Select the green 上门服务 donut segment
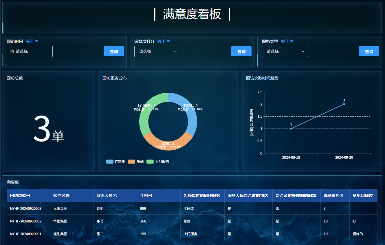This screenshot has width=385, height=245. [x=145, y=116]
